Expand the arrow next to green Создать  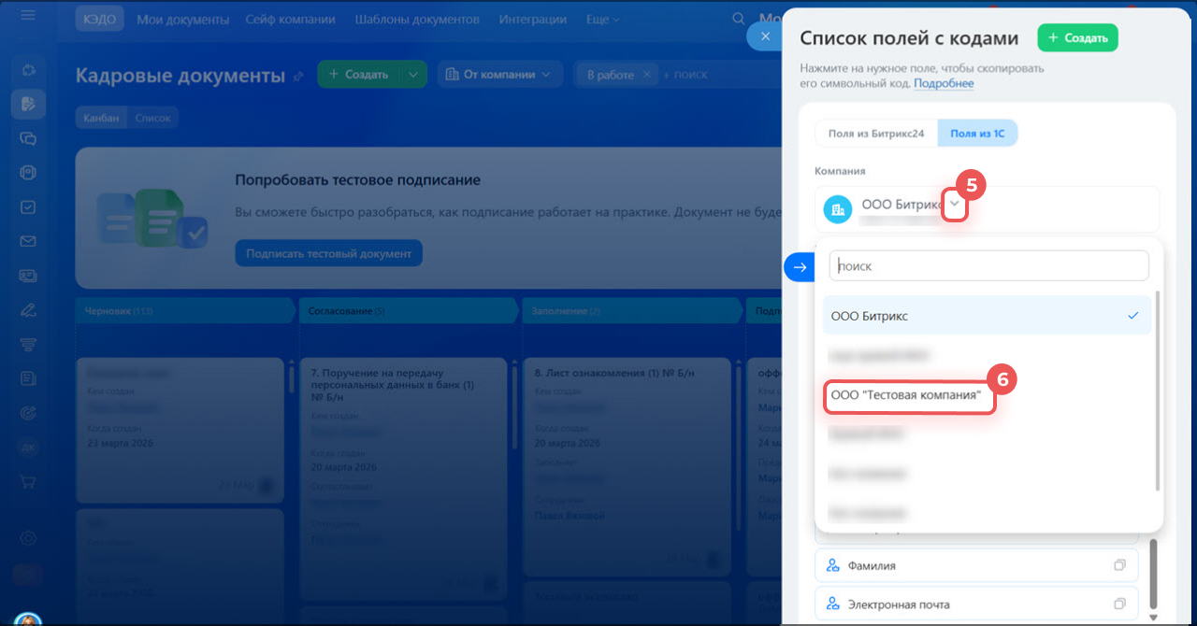pyautogui.click(x=412, y=75)
